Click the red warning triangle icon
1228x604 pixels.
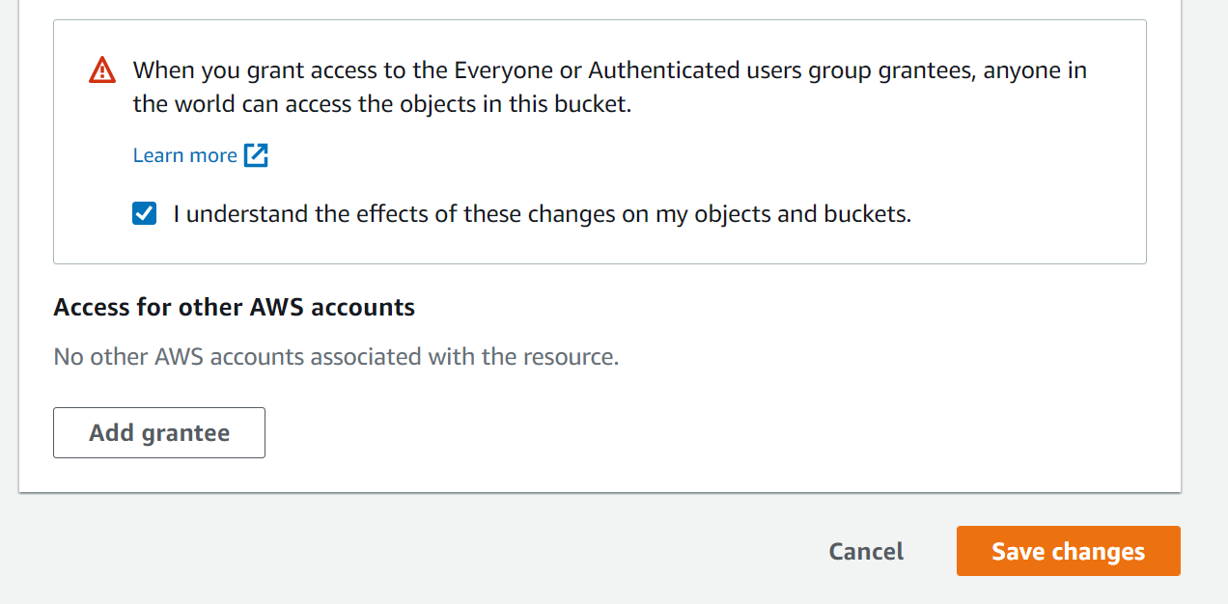point(101,70)
